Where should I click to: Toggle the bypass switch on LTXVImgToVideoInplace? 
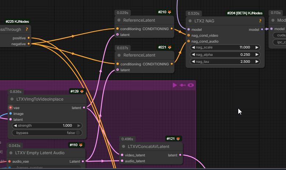(x=78, y=133)
